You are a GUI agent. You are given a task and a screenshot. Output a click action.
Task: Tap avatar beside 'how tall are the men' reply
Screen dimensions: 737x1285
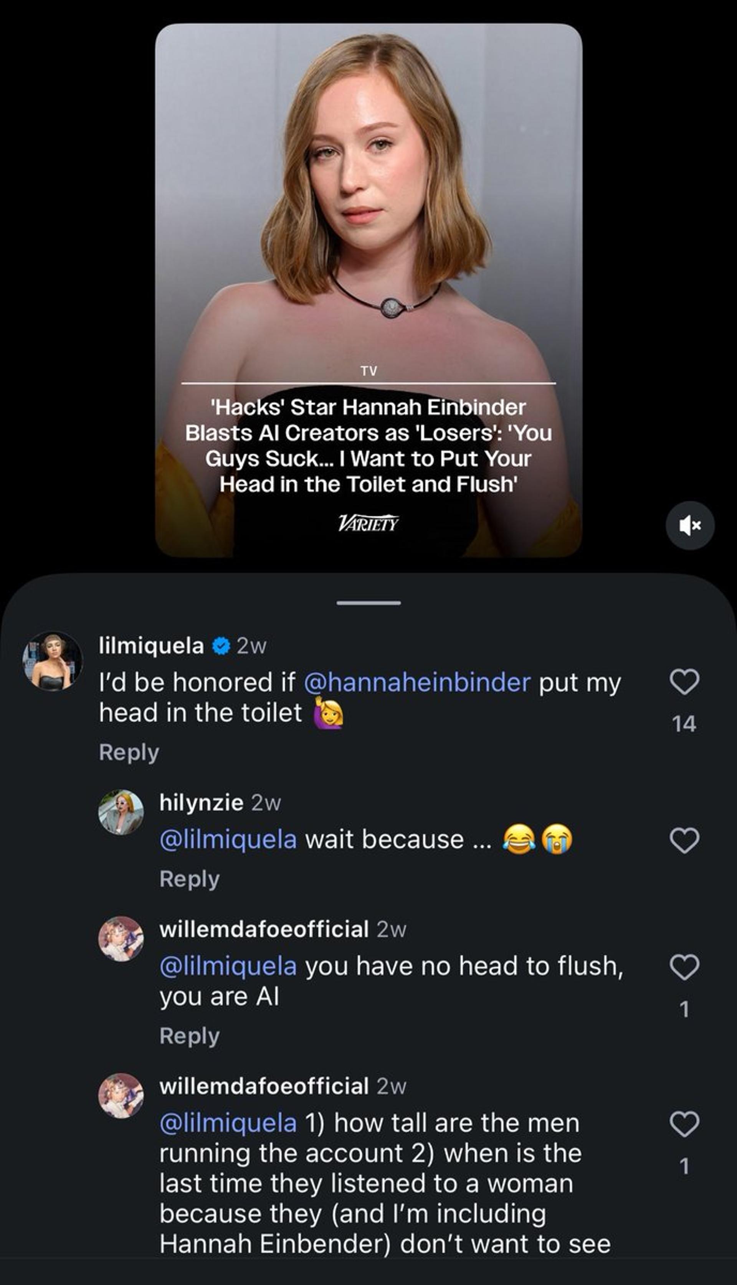point(121,1096)
